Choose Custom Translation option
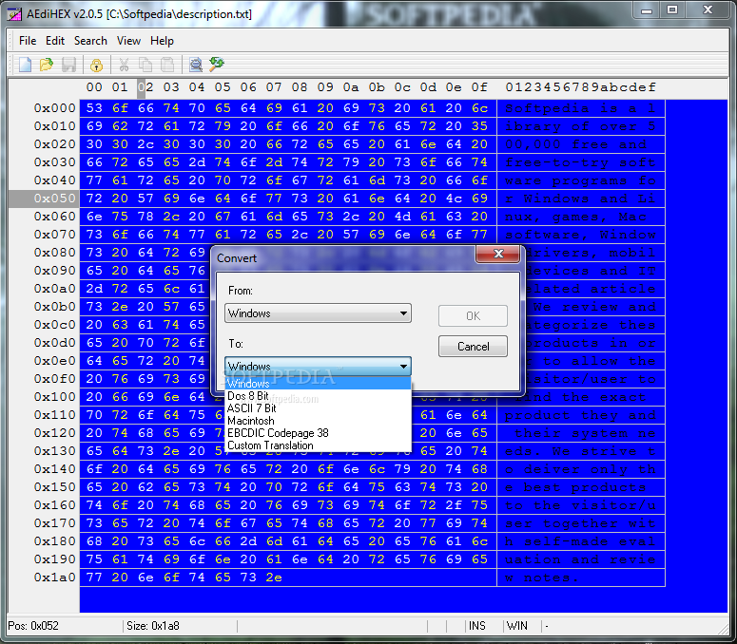 coord(319,445)
